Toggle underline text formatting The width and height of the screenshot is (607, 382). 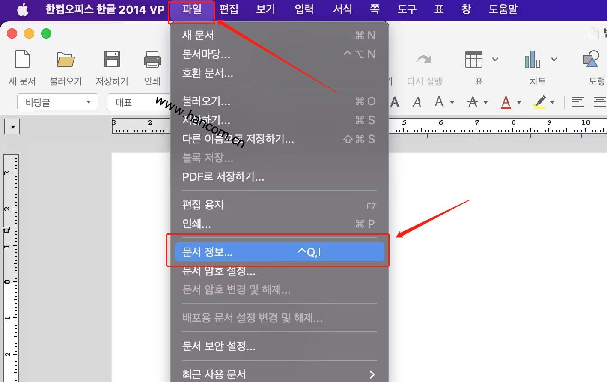(439, 102)
